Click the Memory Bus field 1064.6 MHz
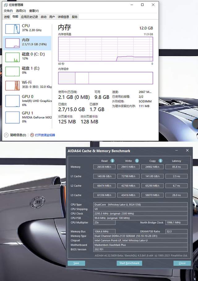 click(104, 231)
